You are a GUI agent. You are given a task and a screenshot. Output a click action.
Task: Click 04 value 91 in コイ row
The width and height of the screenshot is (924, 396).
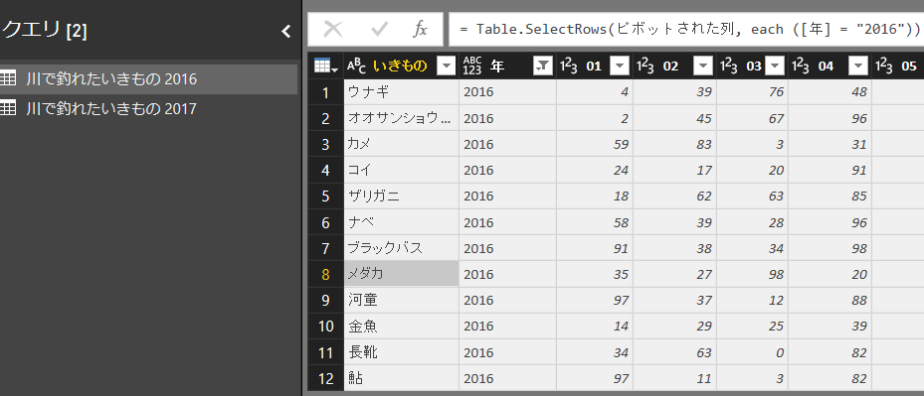[831, 170]
